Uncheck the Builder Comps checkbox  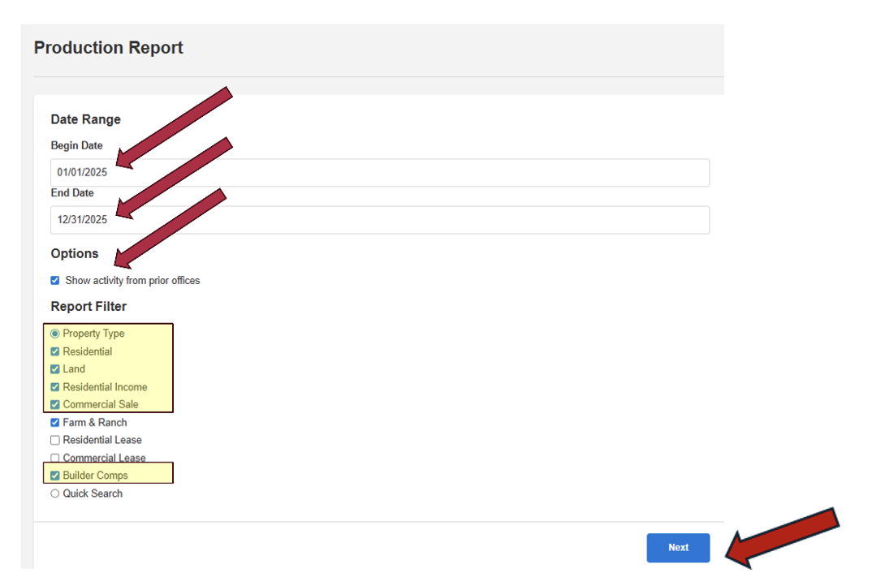[55, 476]
